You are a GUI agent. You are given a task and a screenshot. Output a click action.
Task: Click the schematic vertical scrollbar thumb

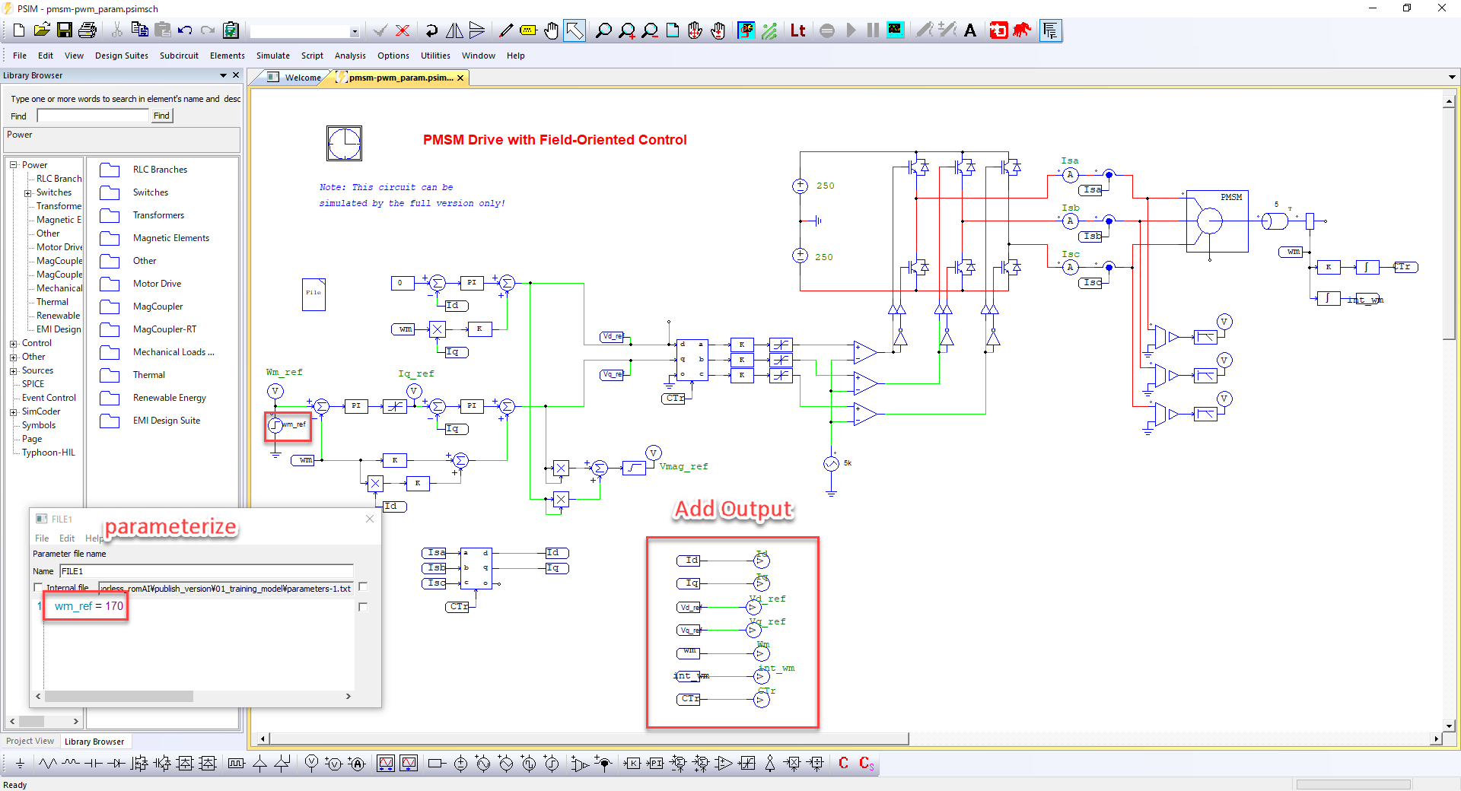coord(1449,224)
